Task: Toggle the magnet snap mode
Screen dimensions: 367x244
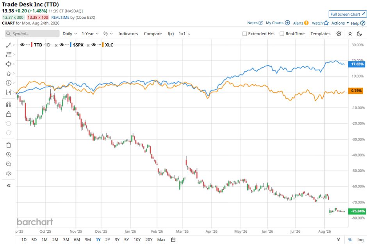Action: tap(9, 105)
